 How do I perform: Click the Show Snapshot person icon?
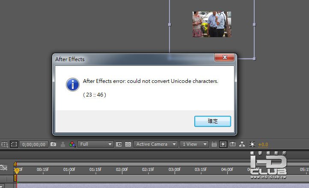pos(62,144)
